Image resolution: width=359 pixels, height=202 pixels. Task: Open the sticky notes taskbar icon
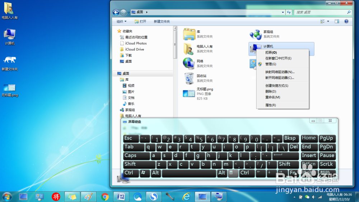coord(72,197)
